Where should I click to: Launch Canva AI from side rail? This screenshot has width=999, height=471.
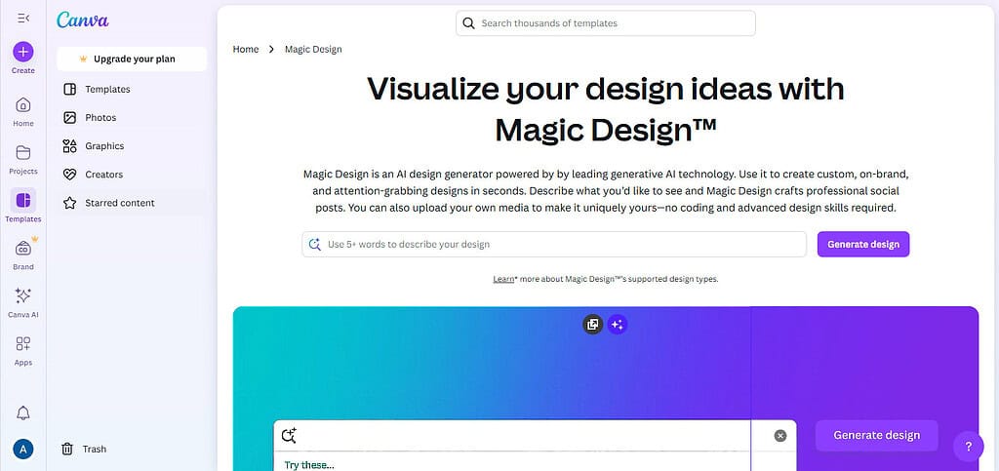click(x=23, y=302)
